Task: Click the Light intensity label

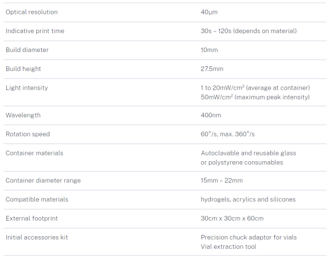Action: [27, 88]
